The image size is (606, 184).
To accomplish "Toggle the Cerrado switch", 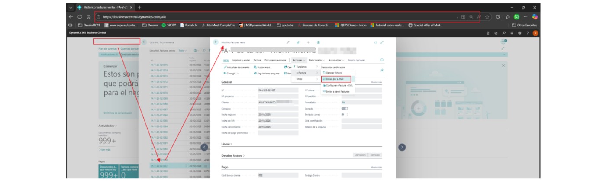I will coord(345,108).
